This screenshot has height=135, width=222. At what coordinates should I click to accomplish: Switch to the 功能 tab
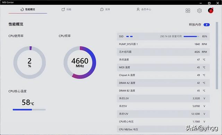pos(66,9)
